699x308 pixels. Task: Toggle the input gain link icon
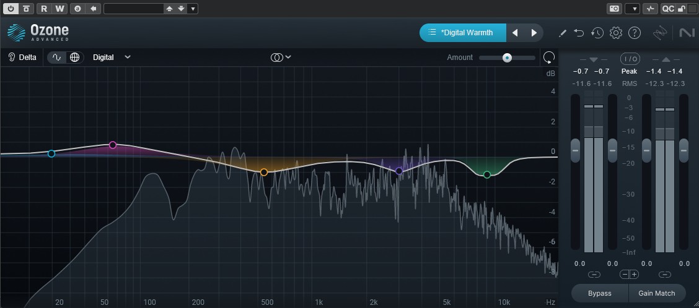pyautogui.click(x=594, y=275)
